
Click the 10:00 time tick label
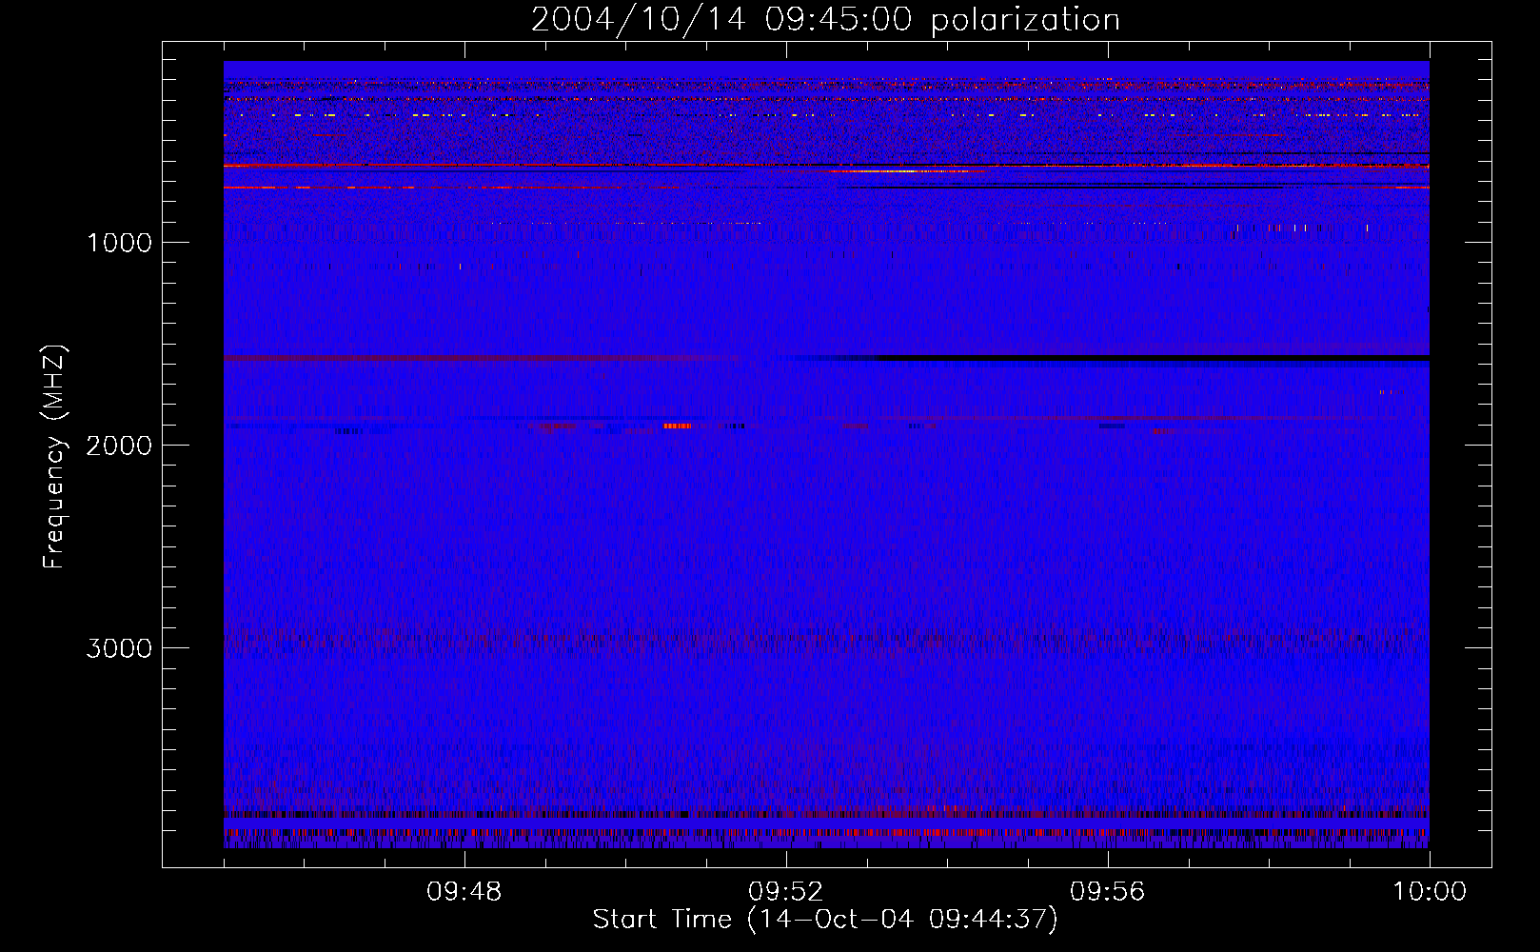point(1430,892)
